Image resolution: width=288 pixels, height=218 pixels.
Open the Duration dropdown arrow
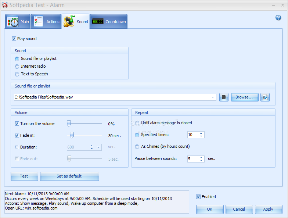click(98, 147)
